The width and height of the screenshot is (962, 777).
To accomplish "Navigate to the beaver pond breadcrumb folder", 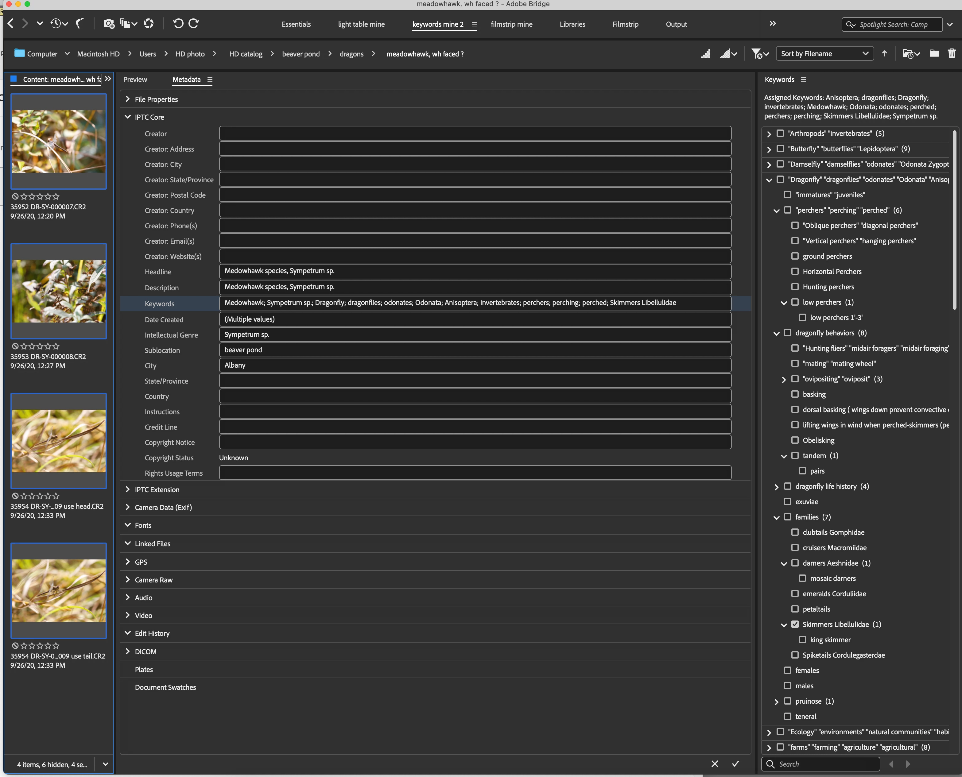I will point(301,54).
